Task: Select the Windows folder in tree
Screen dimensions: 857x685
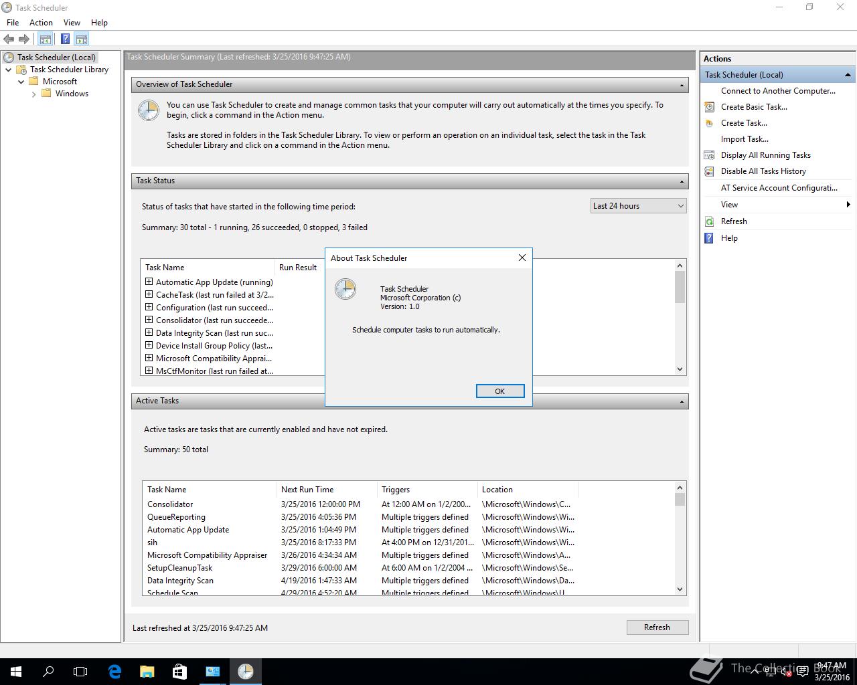Action: [72, 94]
